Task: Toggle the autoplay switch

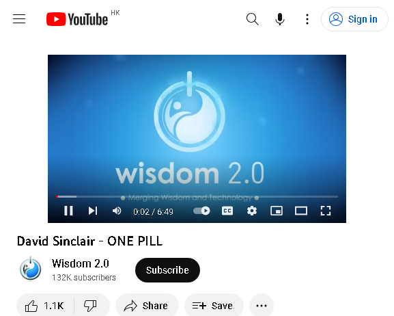Action: point(201,211)
